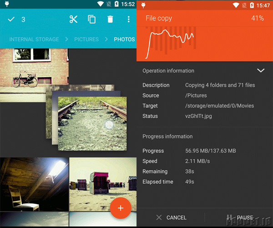Viewport: 273px width, 228px height.
Task: Tap the checkmark to finish selection
Action: (x=11, y=19)
